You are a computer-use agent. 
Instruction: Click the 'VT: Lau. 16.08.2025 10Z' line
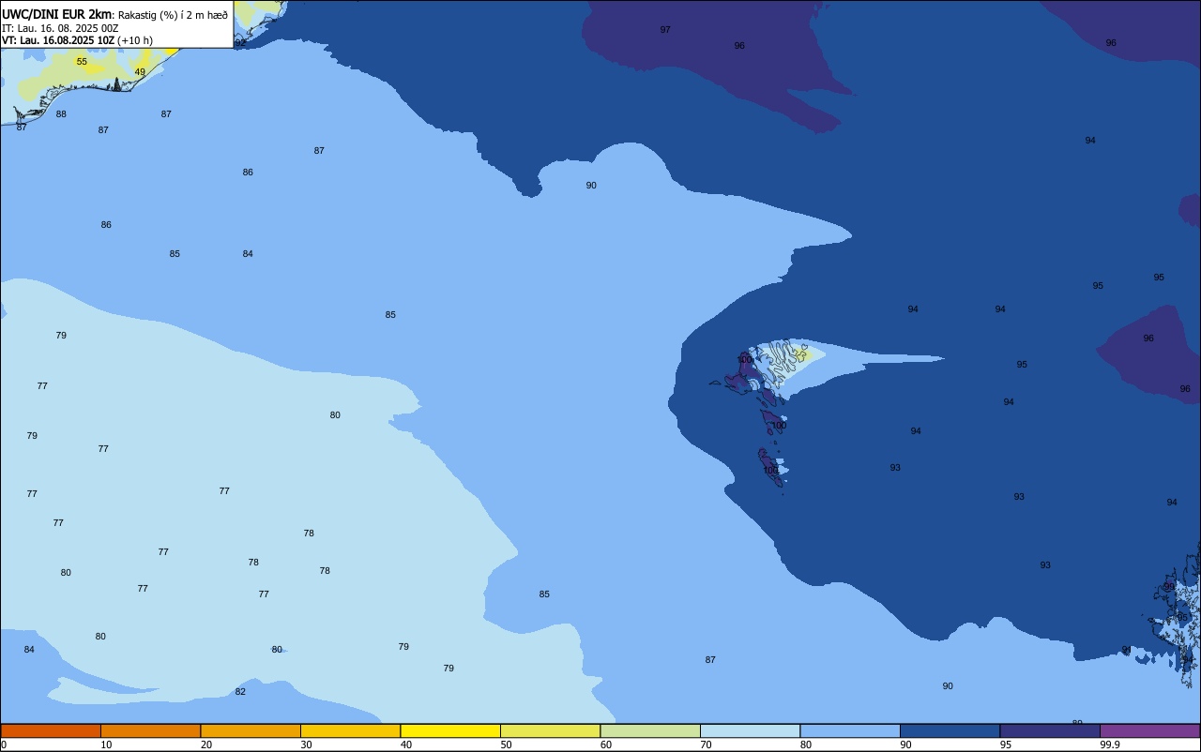coord(58,40)
